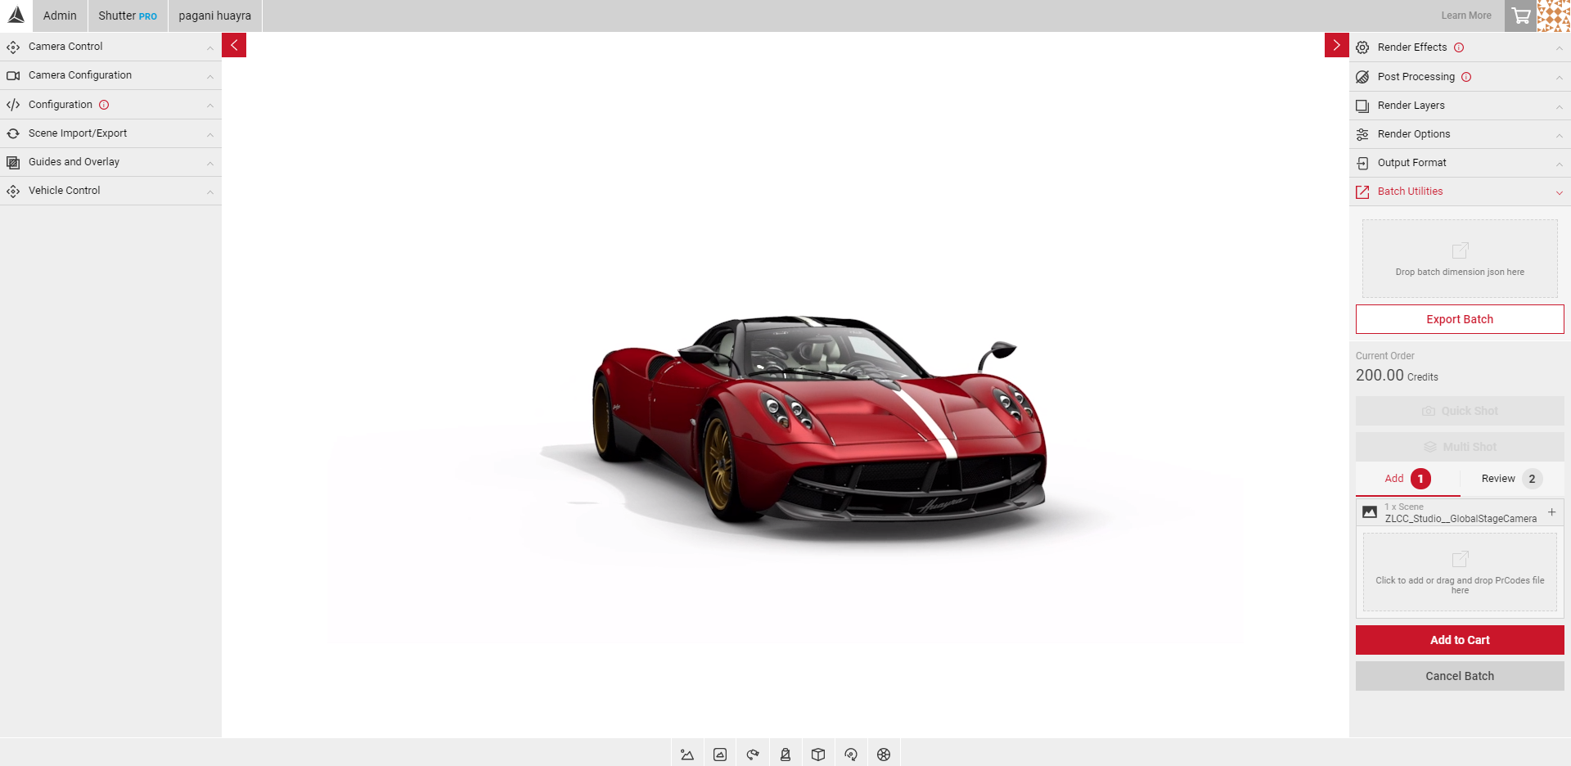Screen dimensions: 1571x766
Task: Click the info icon beside Render Effects
Action: (x=1459, y=47)
